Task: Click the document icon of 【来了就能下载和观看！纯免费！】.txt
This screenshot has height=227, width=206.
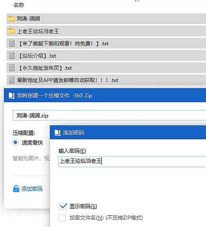Action: 12,43
